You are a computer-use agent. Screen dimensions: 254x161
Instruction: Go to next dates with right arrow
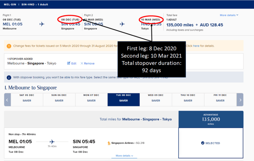(240, 99)
